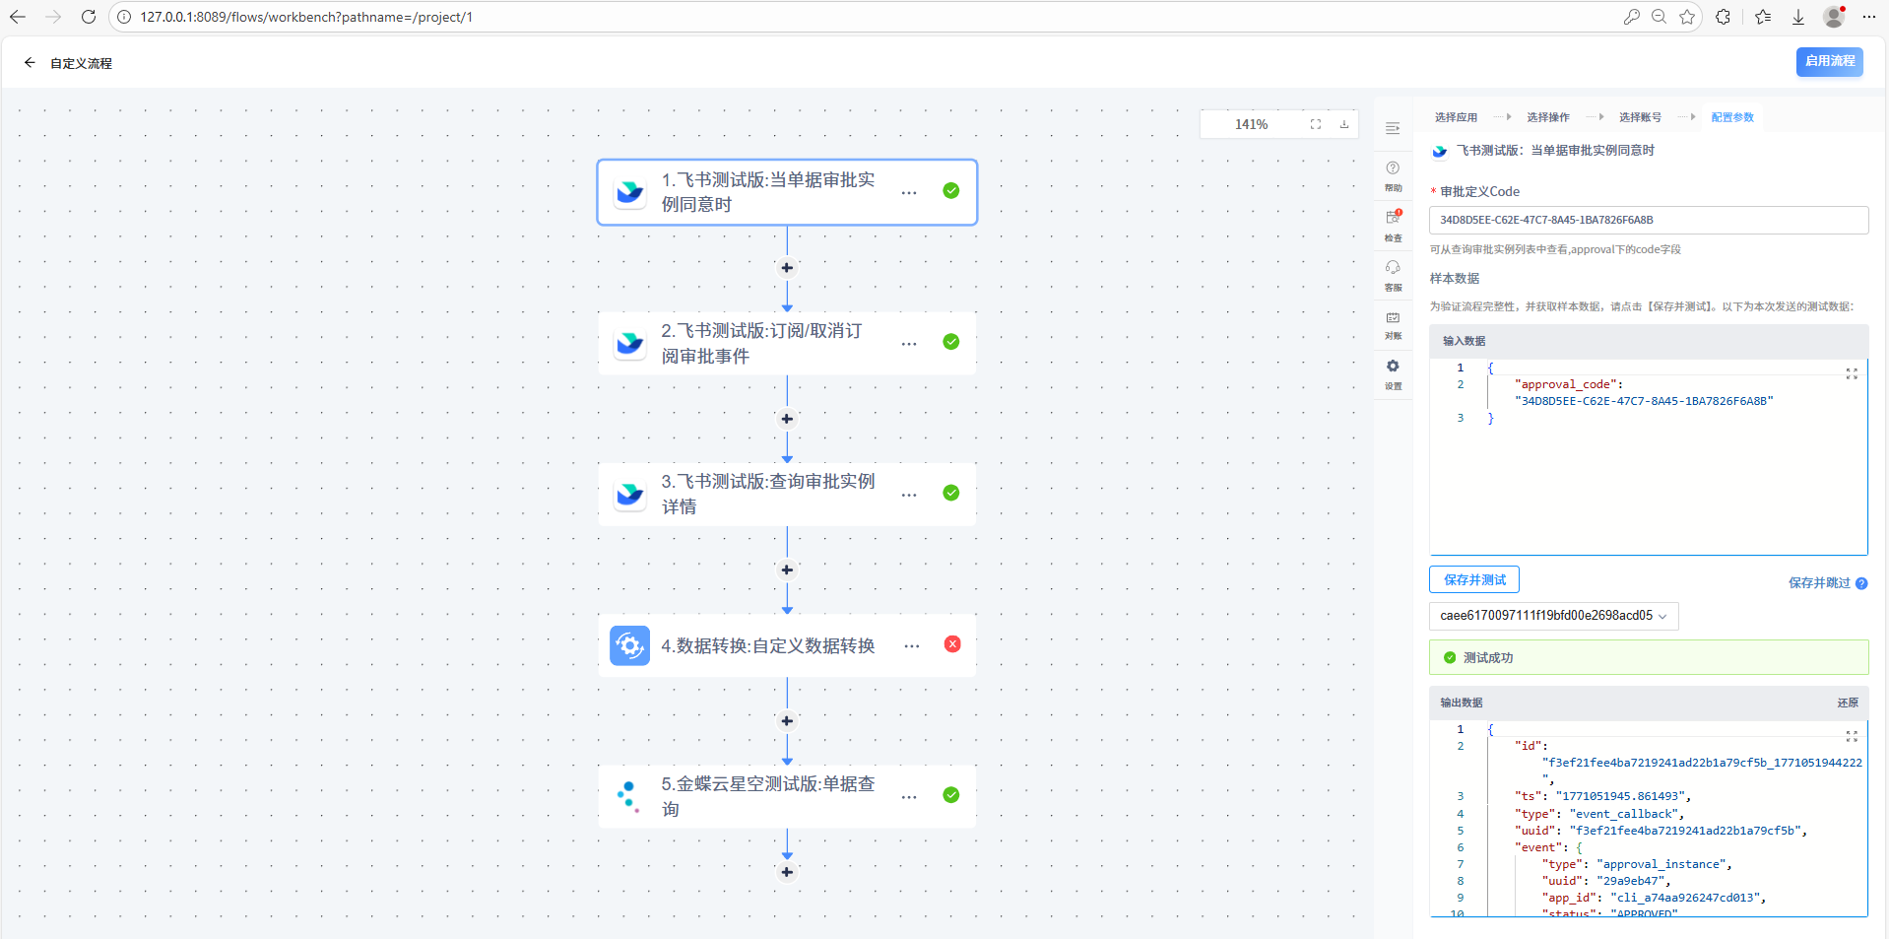Viewport: 1889px width, 939px height.
Task: Click the 客服 customer service icon
Action: click(x=1393, y=273)
